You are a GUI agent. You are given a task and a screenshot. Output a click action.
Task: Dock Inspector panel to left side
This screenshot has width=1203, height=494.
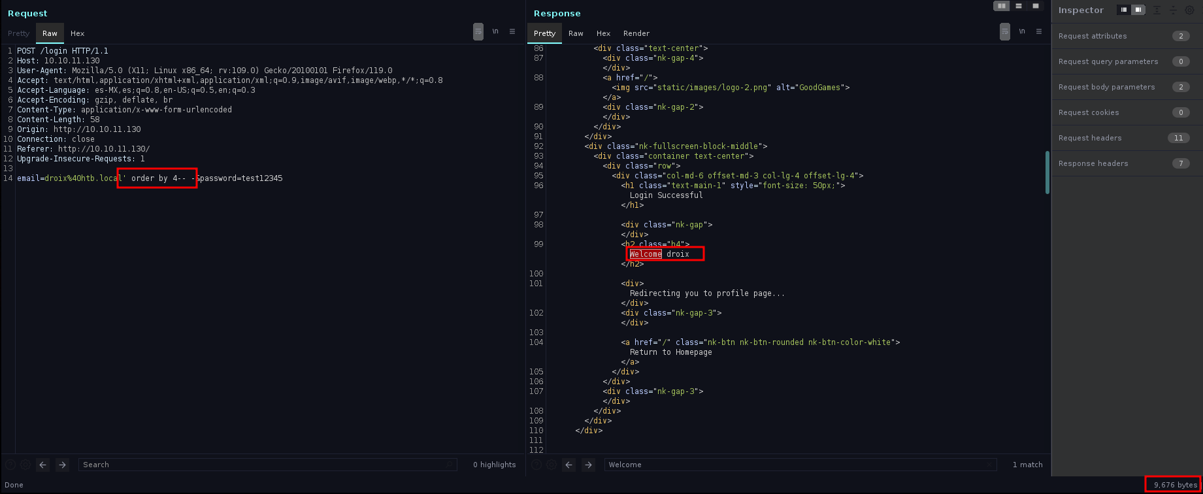tap(1124, 10)
